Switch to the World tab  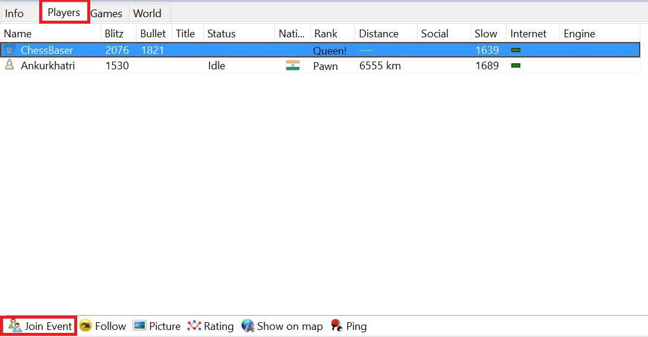(x=147, y=13)
